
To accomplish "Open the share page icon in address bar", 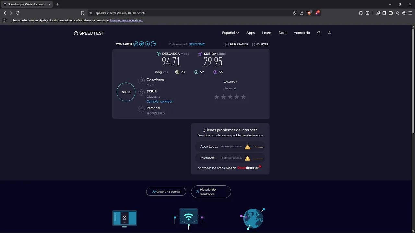I will tap(302, 13).
